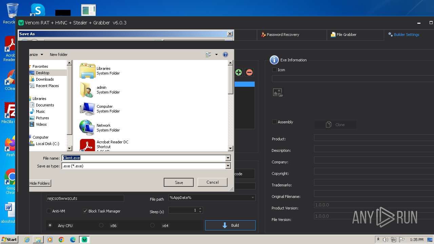Click the Save button
Viewport: 434px width, 244px height.
point(179,182)
